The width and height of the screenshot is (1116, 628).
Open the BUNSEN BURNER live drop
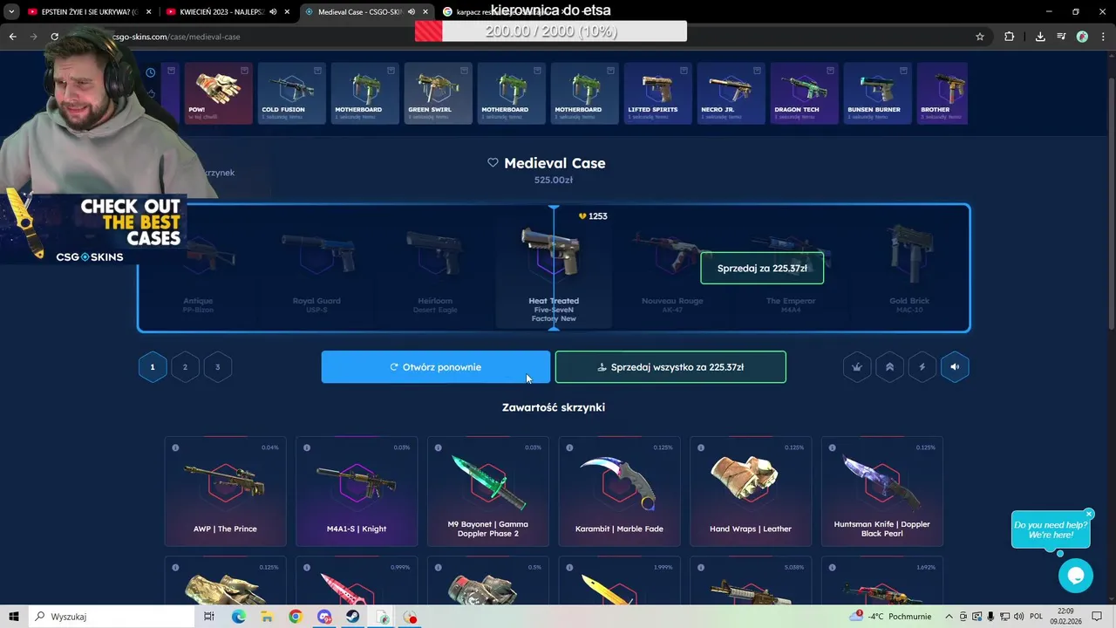pyautogui.click(x=878, y=93)
